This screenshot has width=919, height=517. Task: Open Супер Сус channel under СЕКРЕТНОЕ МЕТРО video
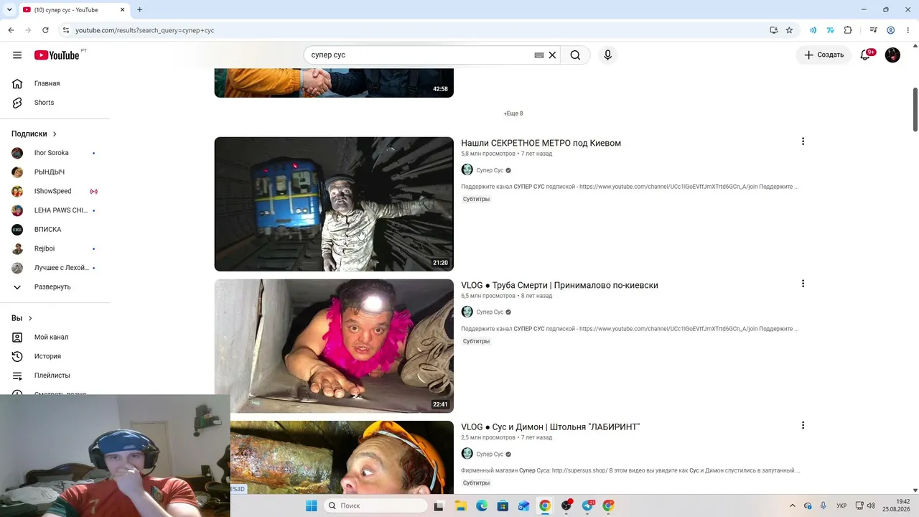[490, 170]
